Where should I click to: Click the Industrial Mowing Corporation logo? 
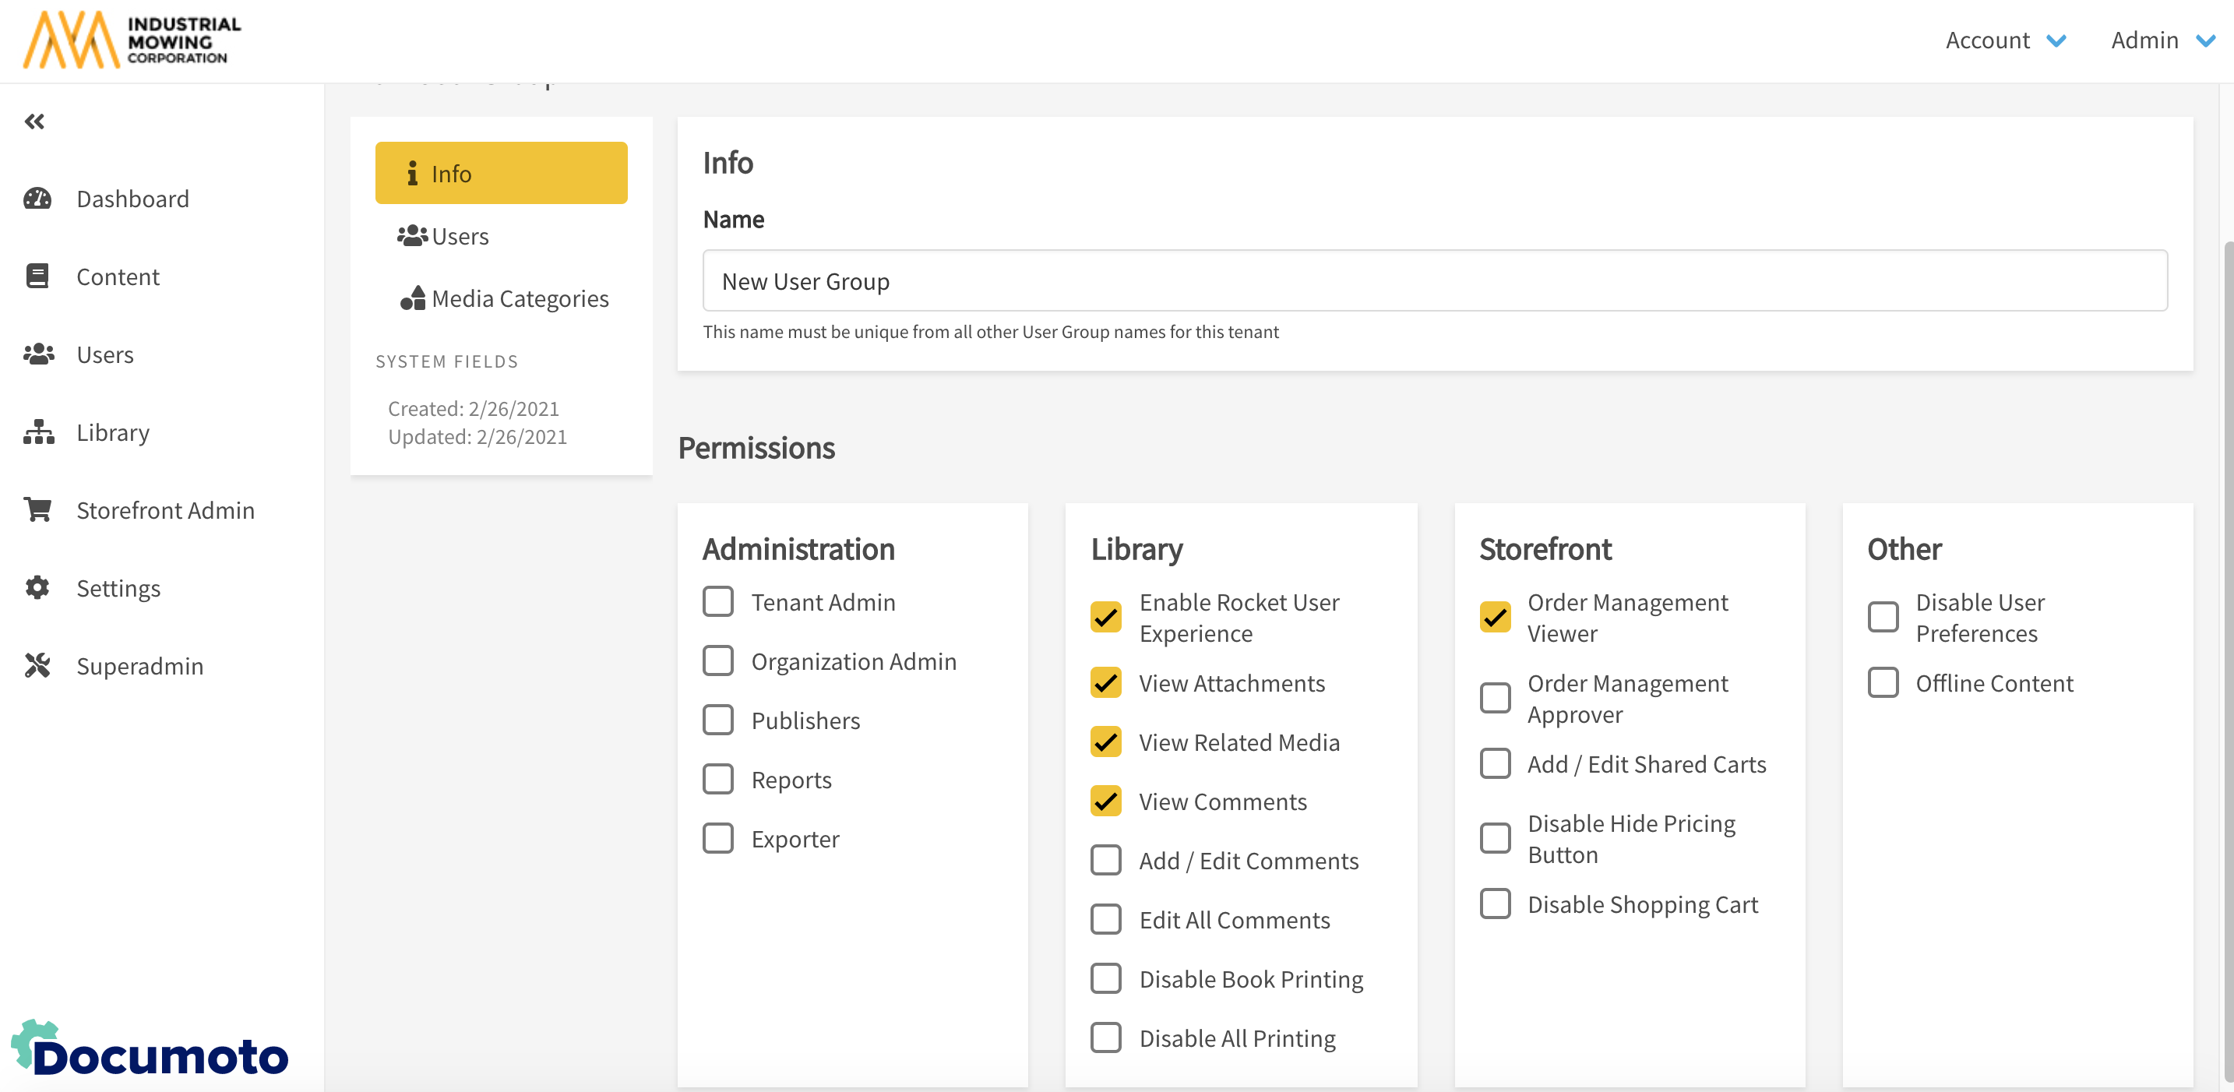coord(132,39)
